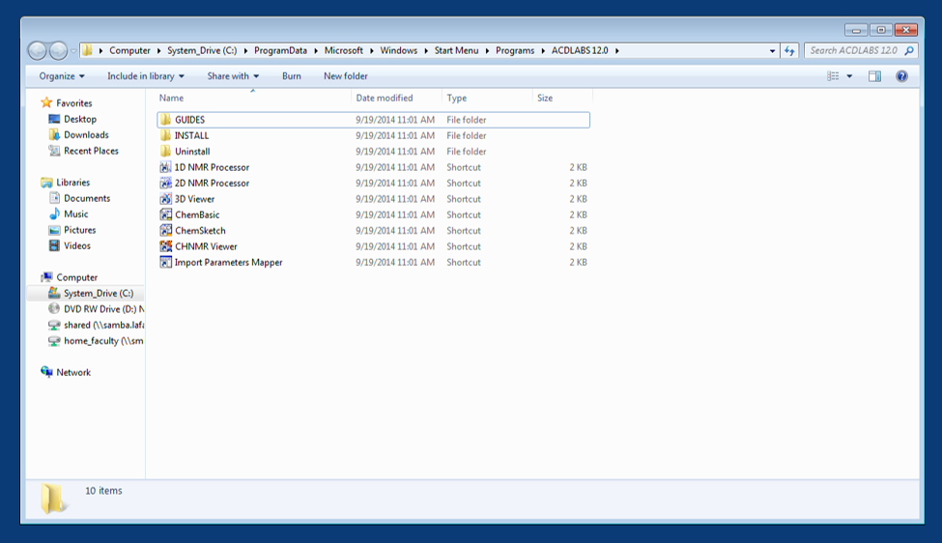Open the Include in library dropdown
Image resolution: width=942 pixels, height=543 pixels.
(145, 76)
